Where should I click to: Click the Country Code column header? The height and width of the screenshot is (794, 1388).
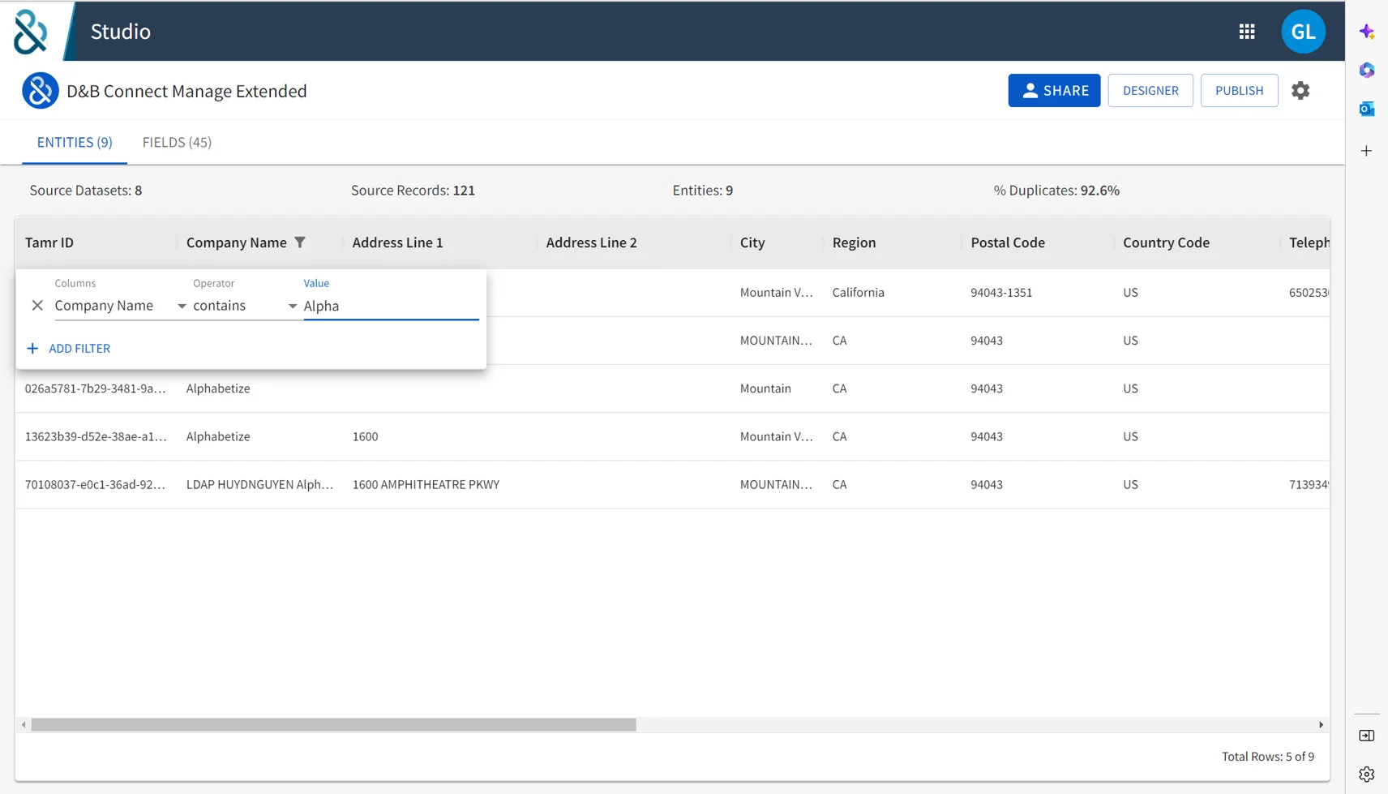[1166, 242]
